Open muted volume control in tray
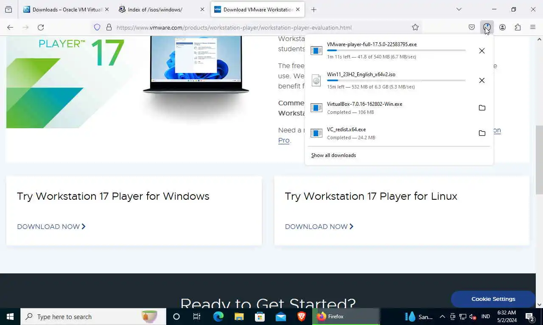Viewport: 543px width, 325px height. tap(473, 317)
